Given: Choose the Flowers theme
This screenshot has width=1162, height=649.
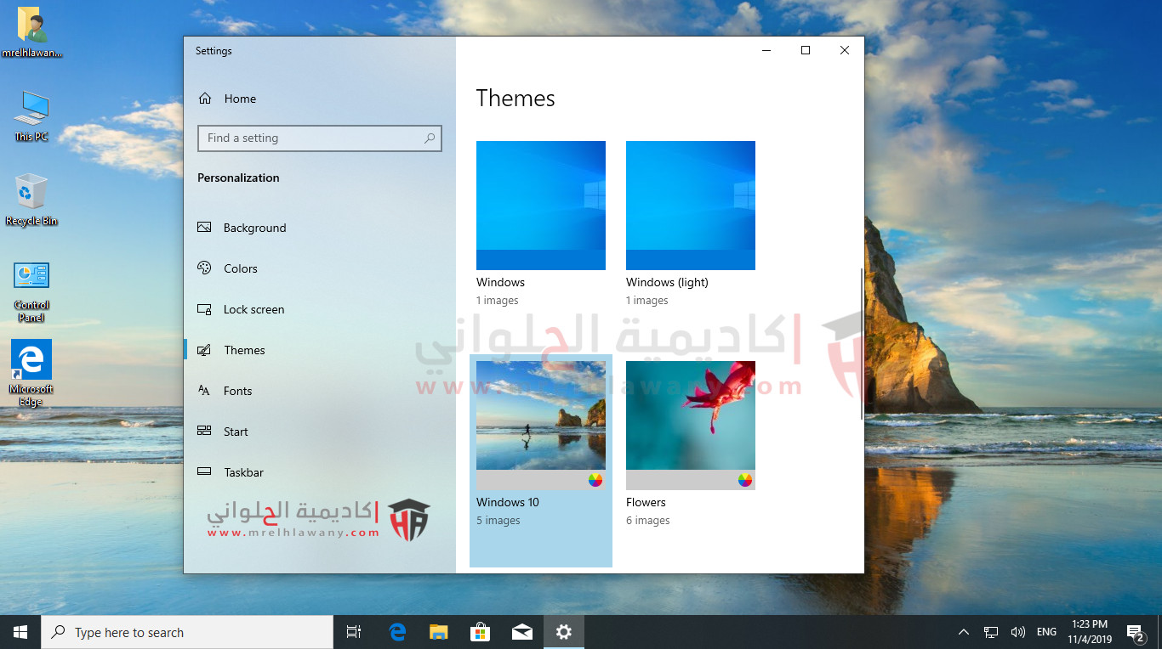Looking at the screenshot, I should [691, 416].
